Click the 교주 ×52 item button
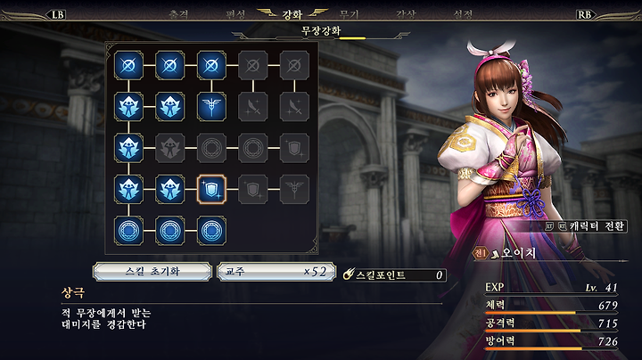This screenshot has height=360, width=642. coord(276,272)
